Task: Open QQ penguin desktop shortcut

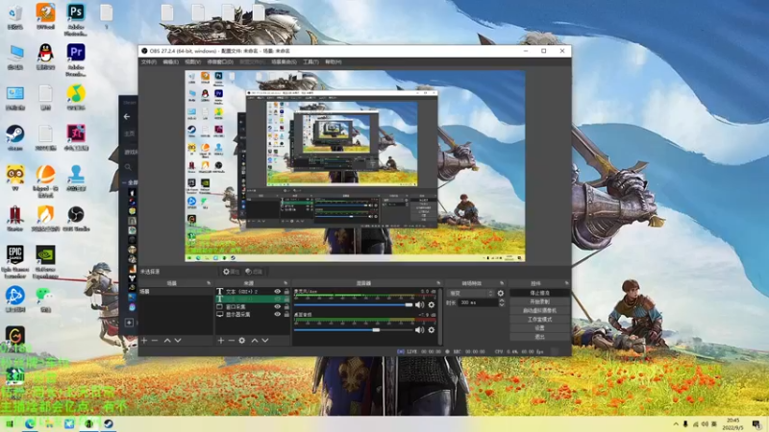Action: [x=45, y=57]
